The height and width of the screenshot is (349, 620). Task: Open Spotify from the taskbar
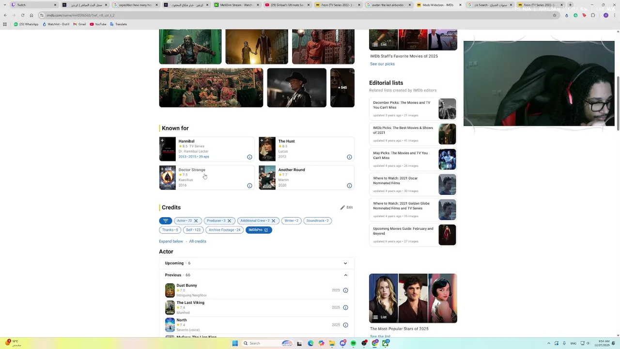[x=353, y=343]
